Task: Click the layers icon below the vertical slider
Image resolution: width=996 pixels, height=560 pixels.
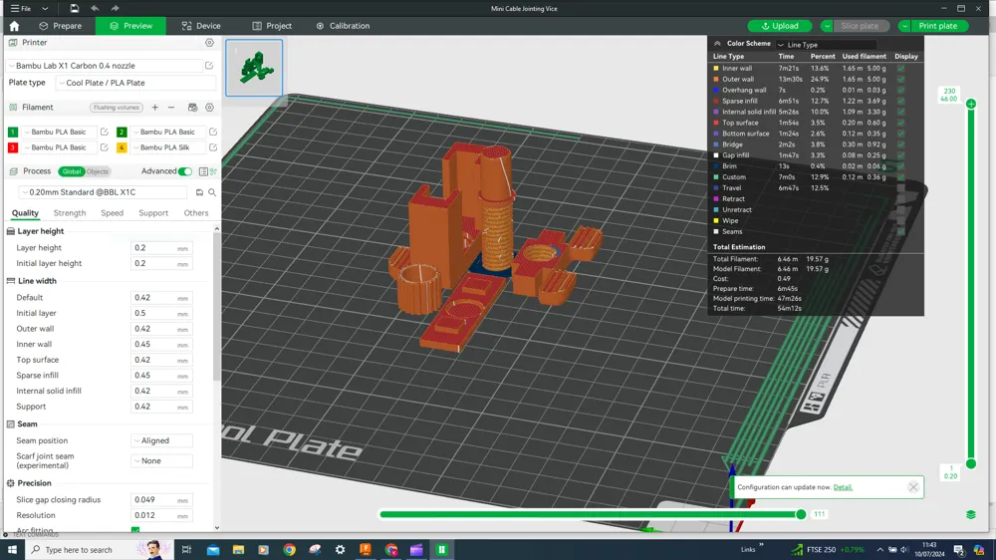Action: click(x=971, y=514)
